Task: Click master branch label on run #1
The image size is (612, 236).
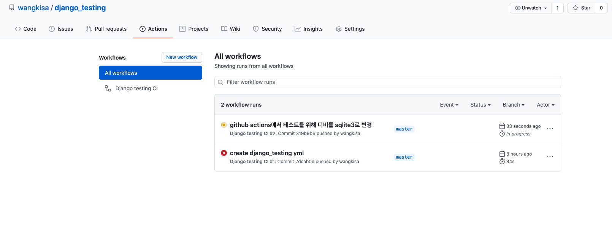Action: [x=404, y=157]
